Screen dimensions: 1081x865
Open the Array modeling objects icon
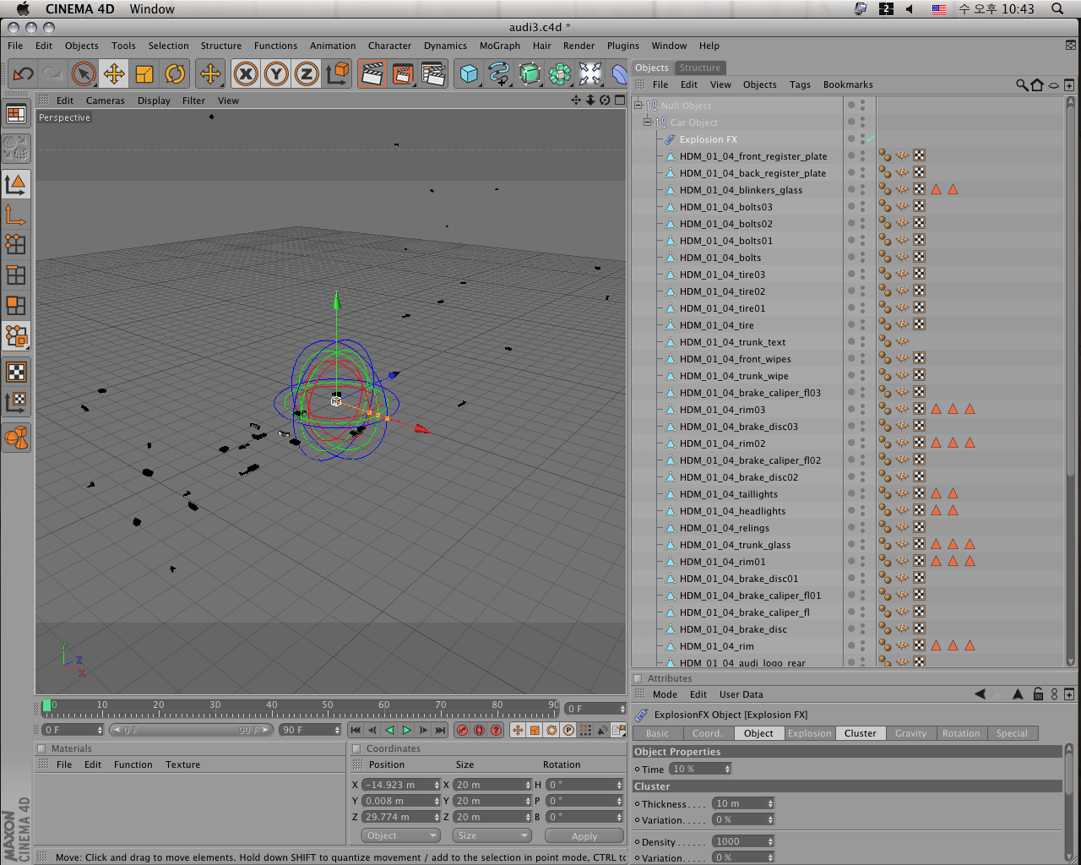[560, 74]
